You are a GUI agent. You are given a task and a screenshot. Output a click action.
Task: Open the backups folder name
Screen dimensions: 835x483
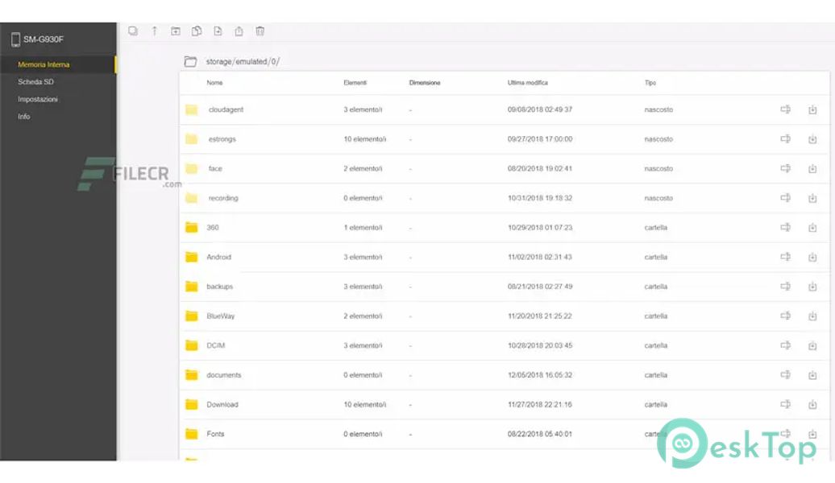pos(220,287)
